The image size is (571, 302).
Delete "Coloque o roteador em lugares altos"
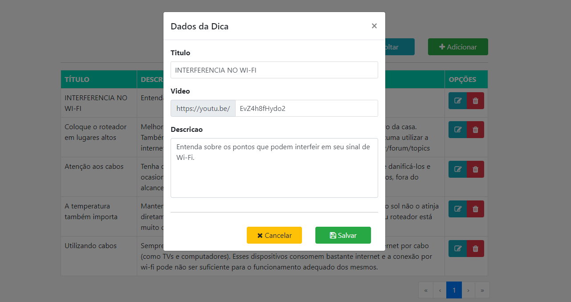pos(475,129)
